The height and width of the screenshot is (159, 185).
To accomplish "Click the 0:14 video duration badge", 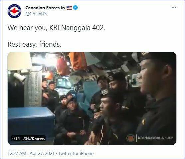I will click(x=16, y=138).
